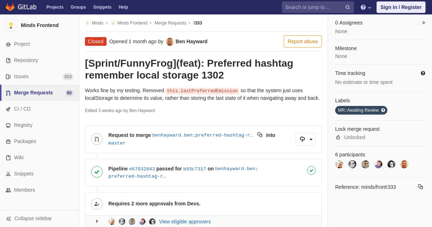Image resolution: width=432 pixels, height=227 pixels.
Task: Click the '0 Assignees' heading
Action: pos(349,23)
